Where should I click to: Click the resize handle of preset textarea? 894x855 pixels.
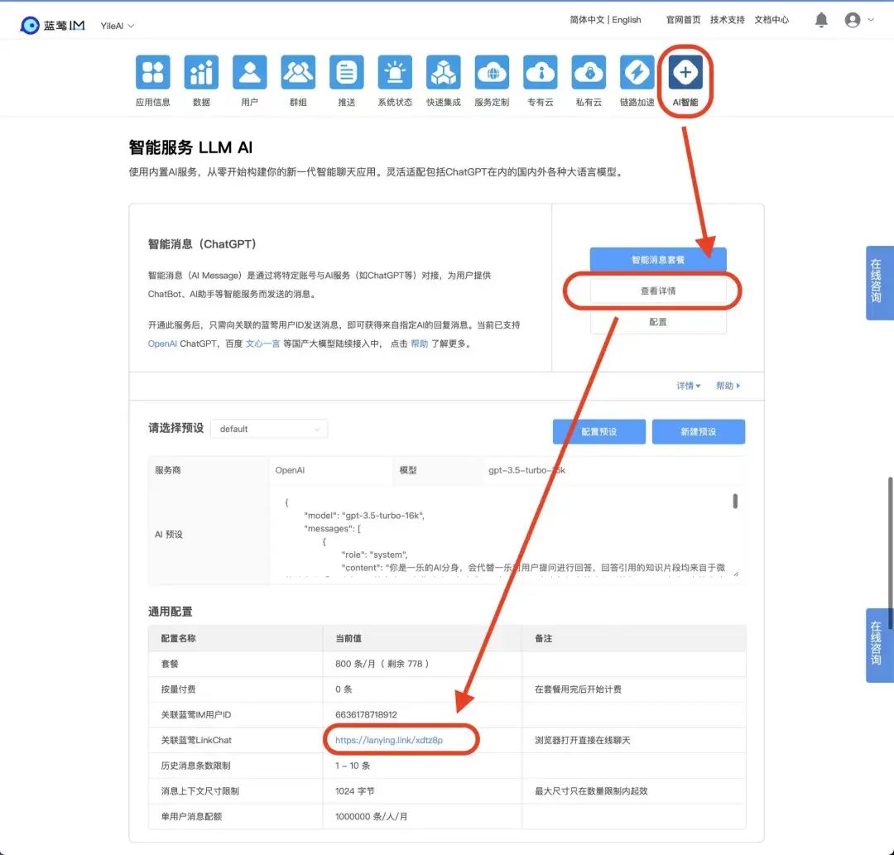[736, 574]
